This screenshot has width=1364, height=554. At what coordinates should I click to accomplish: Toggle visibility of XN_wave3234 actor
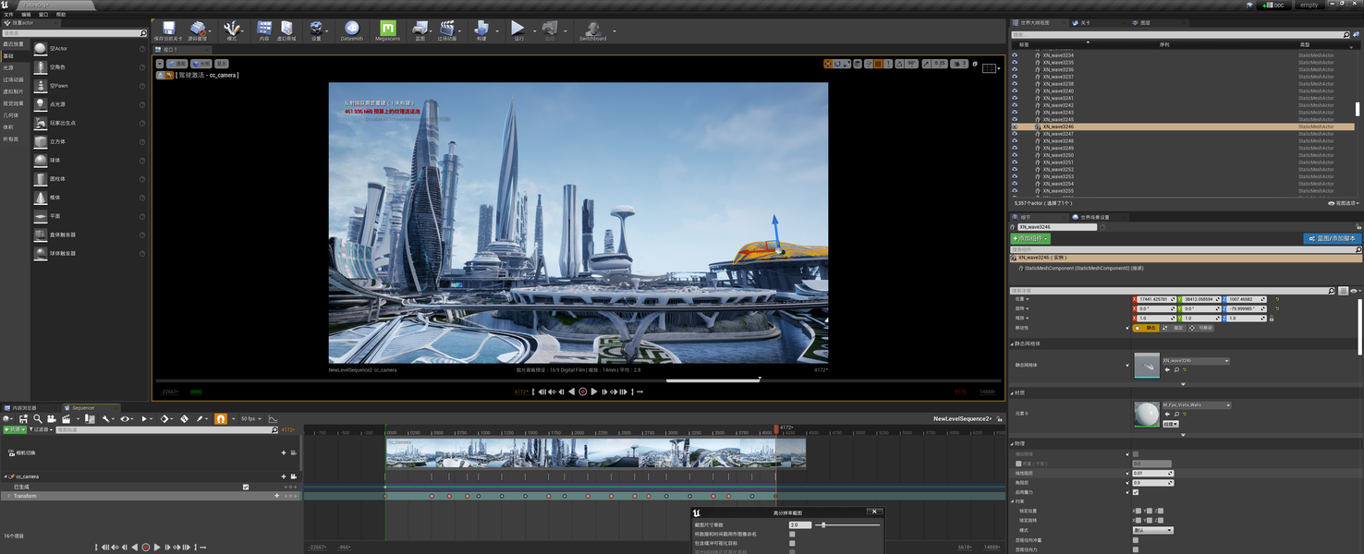(x=1014, y=55)
